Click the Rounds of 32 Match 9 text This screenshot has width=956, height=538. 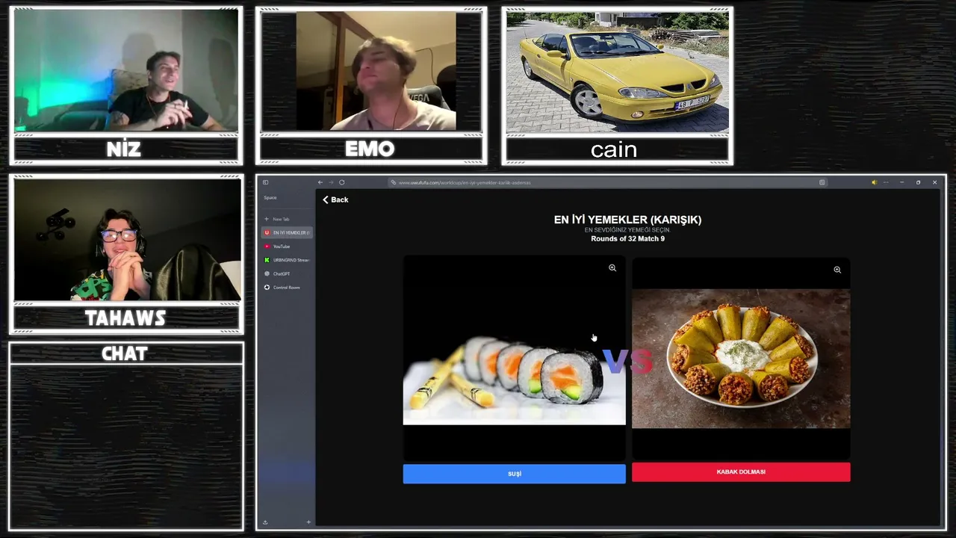[627, 239]
